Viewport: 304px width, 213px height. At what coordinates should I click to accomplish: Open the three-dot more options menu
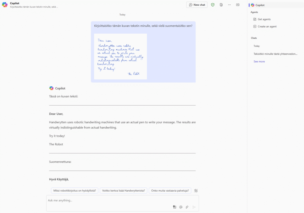coord(229,5)
